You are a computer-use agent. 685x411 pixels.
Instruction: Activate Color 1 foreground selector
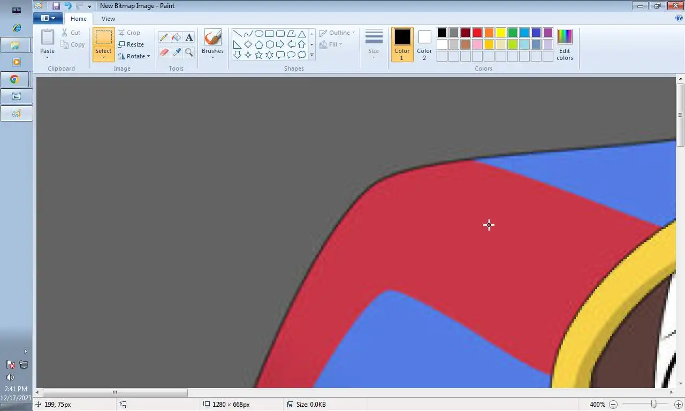[x=402, y=44]
